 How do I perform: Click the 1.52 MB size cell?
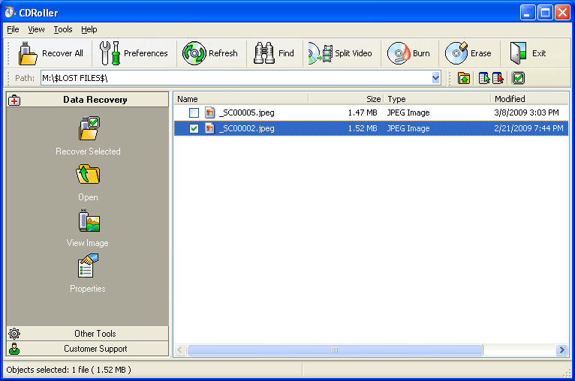(x=363, y=128)
